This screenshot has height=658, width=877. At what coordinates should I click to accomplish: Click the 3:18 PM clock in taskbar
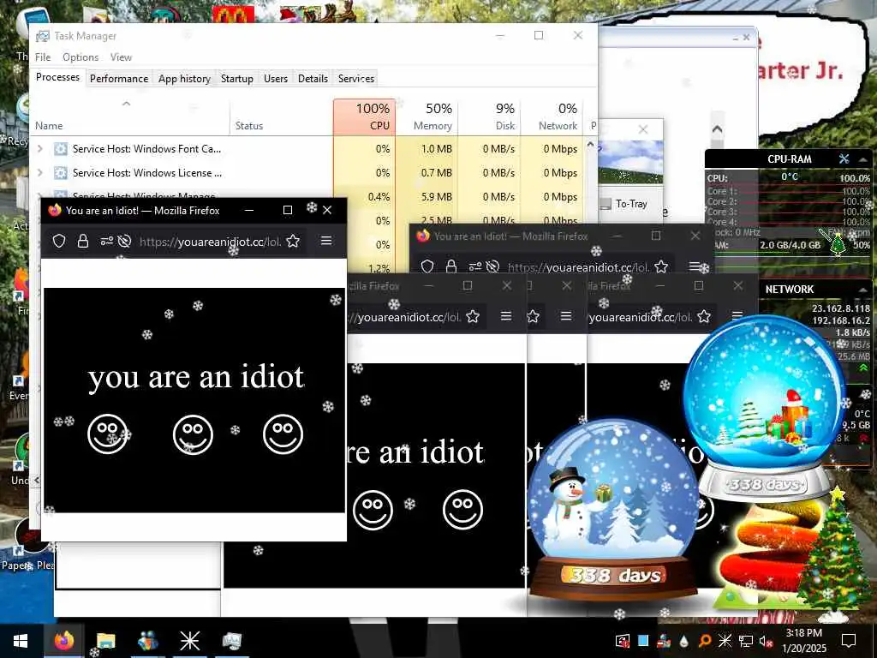click(x=803, y=633)
